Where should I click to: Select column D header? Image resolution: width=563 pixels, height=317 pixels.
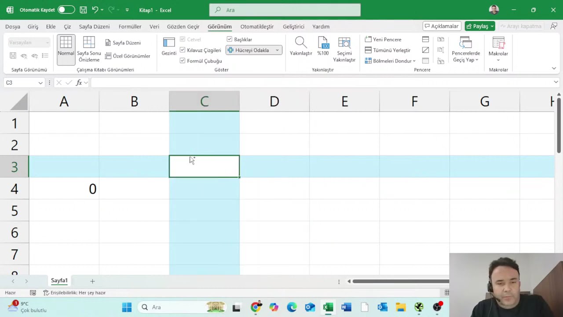point(274,102)
